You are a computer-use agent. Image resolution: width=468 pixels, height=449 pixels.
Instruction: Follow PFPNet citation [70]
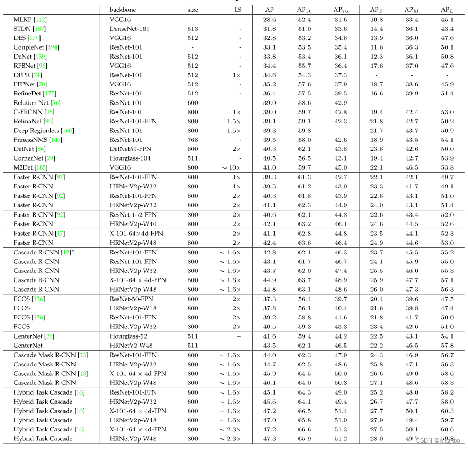pyautogui.click(x=42, y=84)
